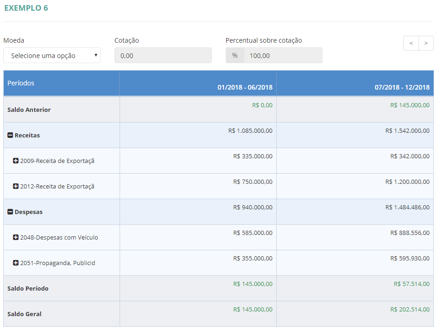Click the Receitas row label text
The width and height of the screenshot is (438, 331).
pyautogui.click(x=27, y=136)
